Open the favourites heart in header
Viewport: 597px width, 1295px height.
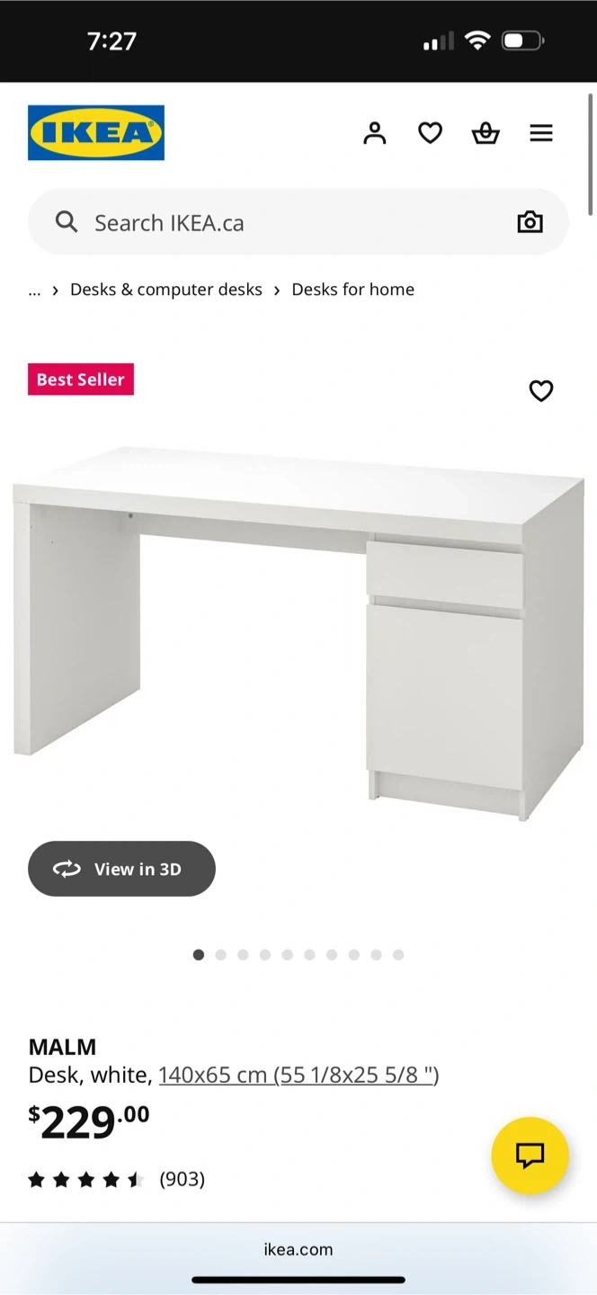431,133
